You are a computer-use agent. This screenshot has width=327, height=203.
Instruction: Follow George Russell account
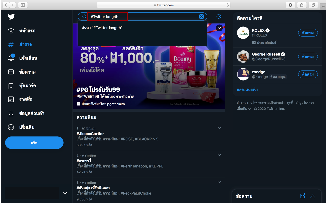(308, 57)
